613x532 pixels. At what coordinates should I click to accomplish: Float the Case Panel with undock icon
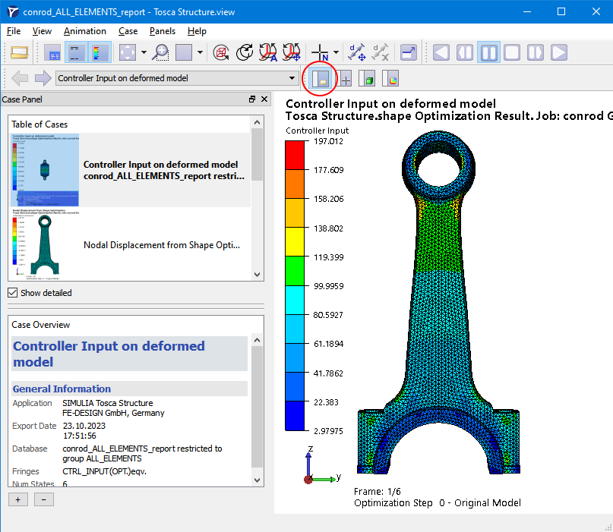click(252, 99)
